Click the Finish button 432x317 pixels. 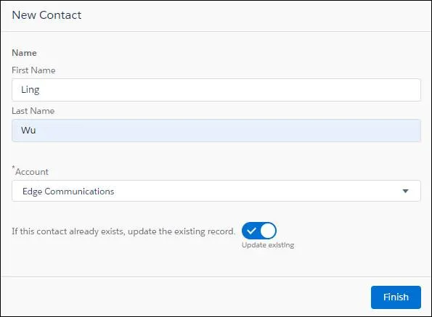[396, 297]
